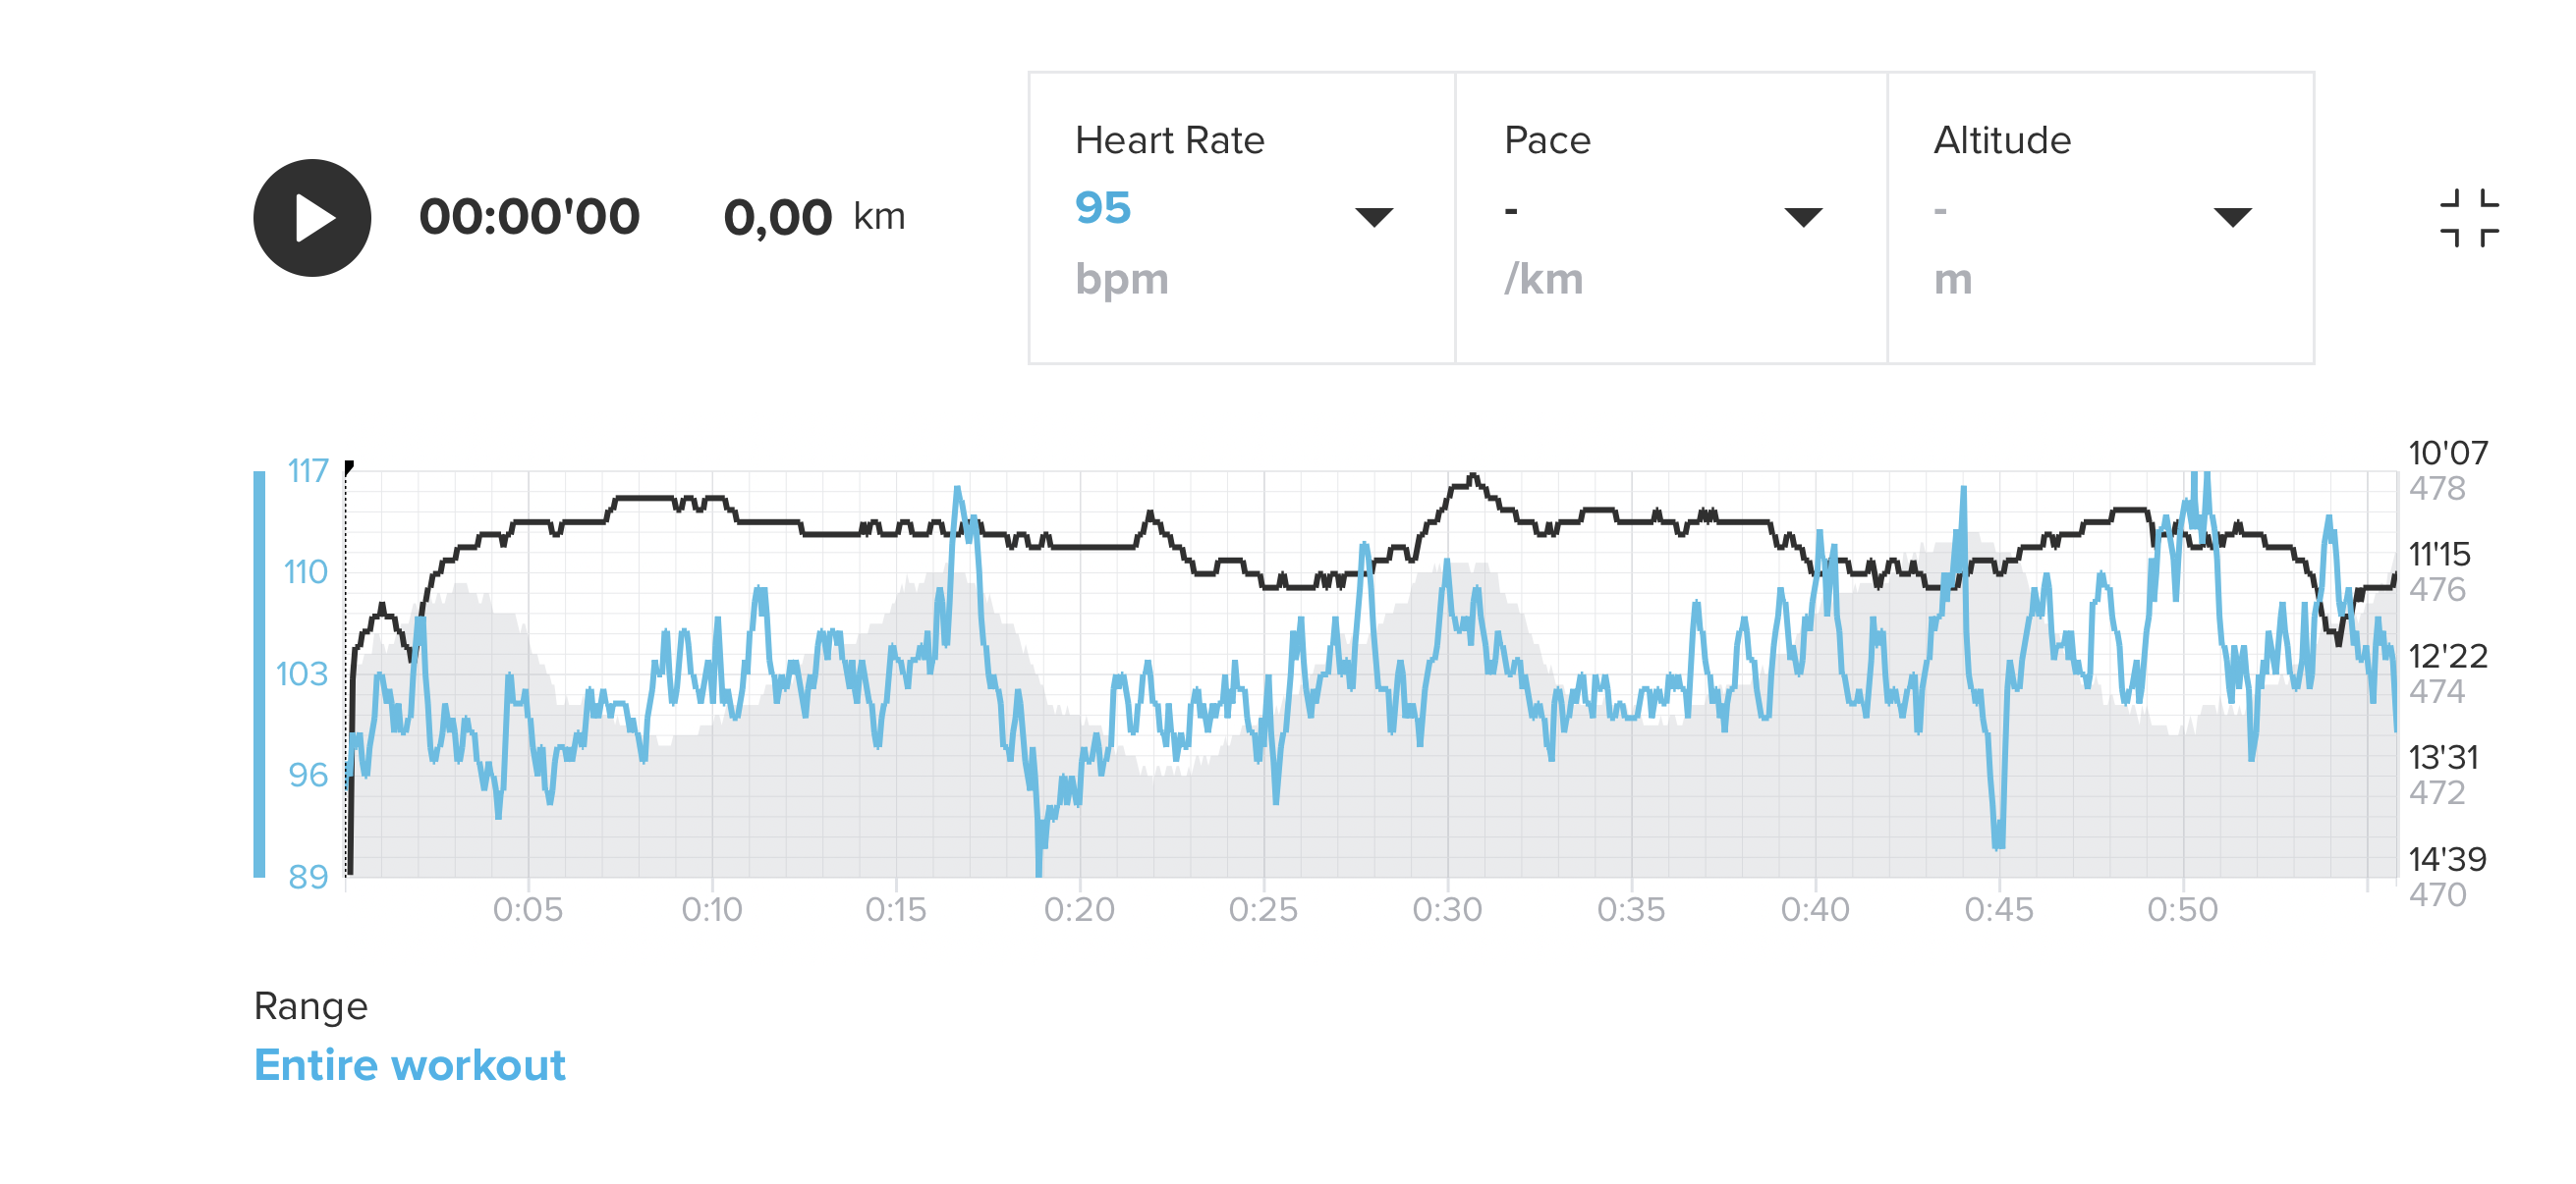Click the blue heart rate axis bar
The height and width of the screenshot is (1184, 2576).
[259, 674]
